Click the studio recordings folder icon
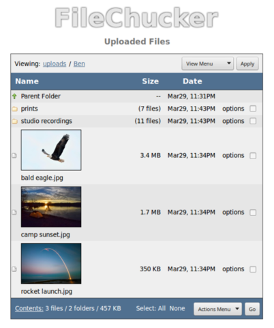Screen dimensions: 274x328 coord(15,121)
